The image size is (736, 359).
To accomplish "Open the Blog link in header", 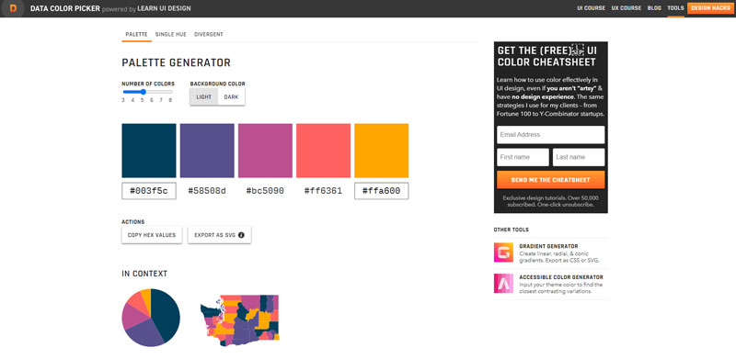I will (x=654, y=8).
